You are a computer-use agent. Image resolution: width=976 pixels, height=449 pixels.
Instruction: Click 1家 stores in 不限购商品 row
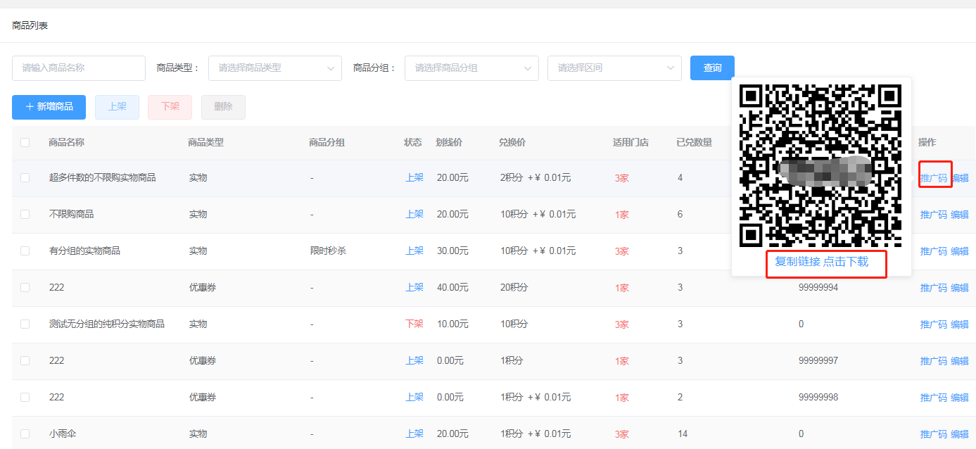tap(622, 215)
